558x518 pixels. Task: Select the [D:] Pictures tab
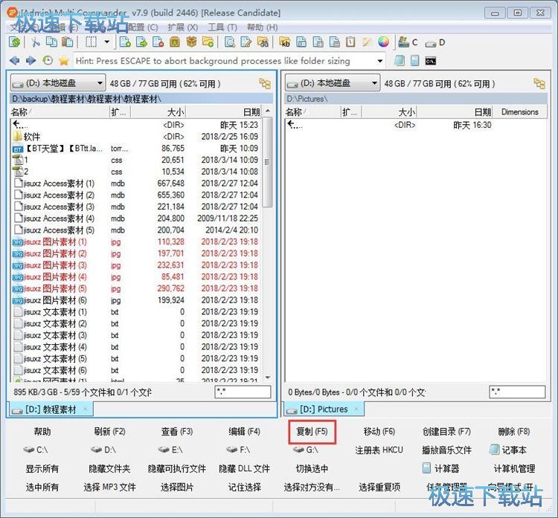click(324, 409)
